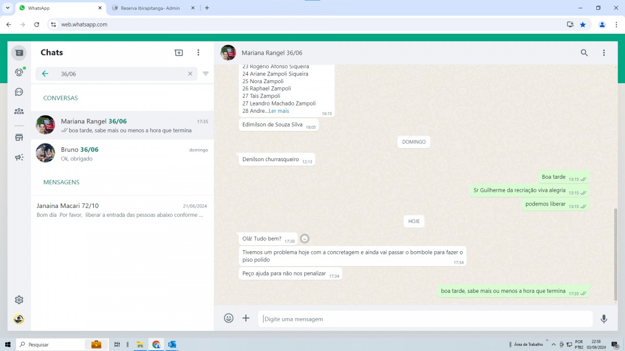Expand message with Ler mais link
625x351 pixels.
coord(279,111)
